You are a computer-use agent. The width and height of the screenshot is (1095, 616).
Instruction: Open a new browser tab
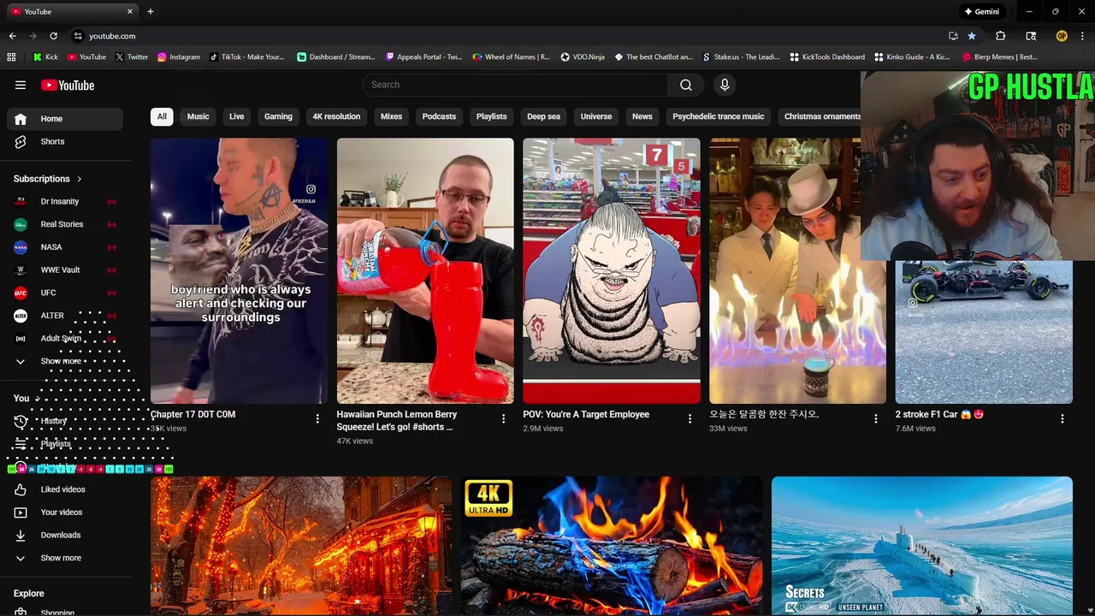151,12
